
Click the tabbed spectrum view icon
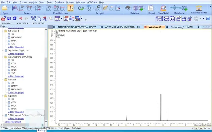click(172, 19)
